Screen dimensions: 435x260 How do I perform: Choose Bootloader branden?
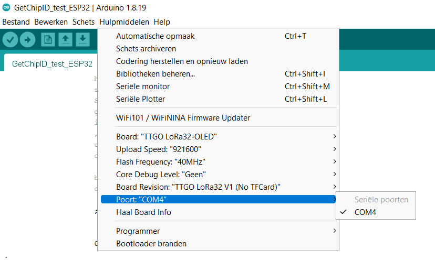[x=219, y=244]
